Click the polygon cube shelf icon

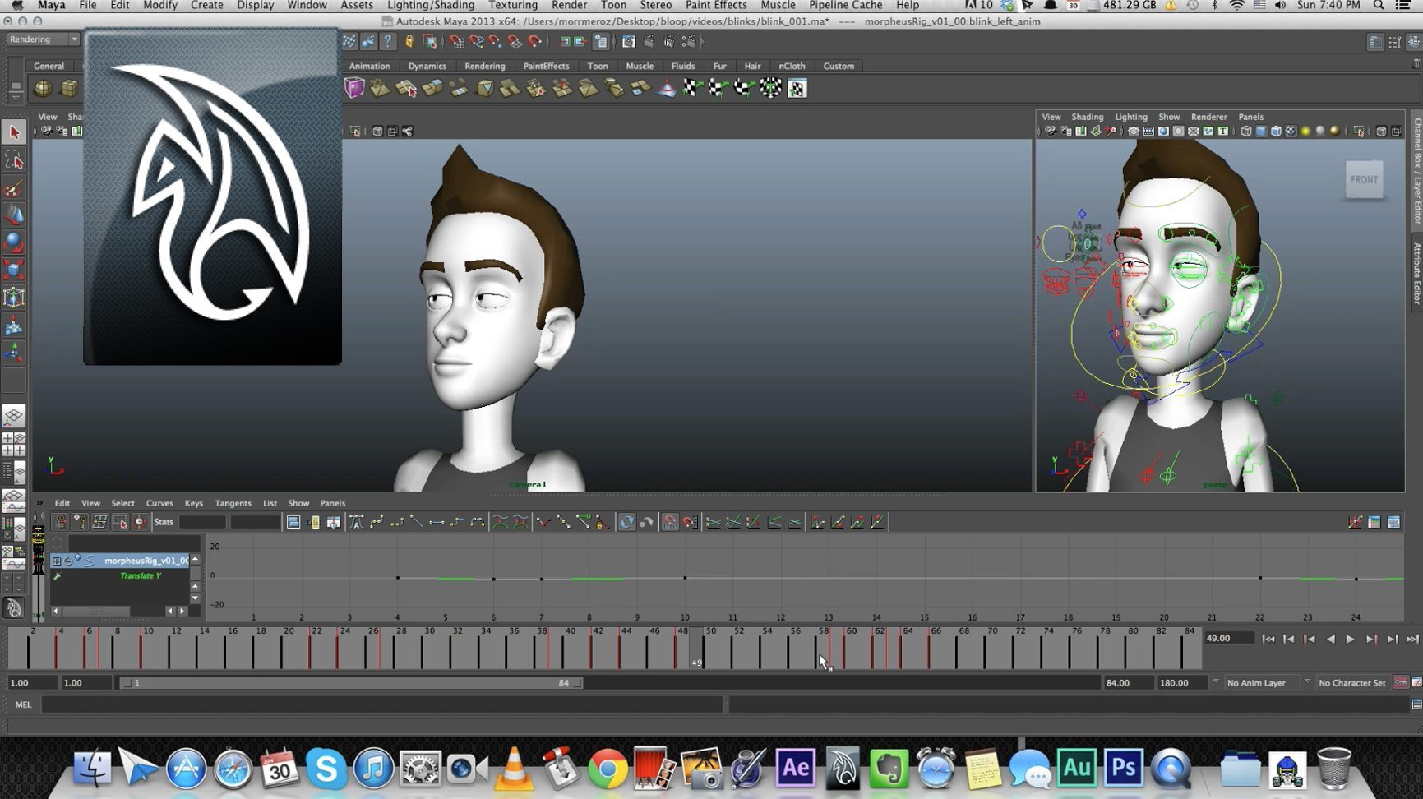[x=69, y=88]
